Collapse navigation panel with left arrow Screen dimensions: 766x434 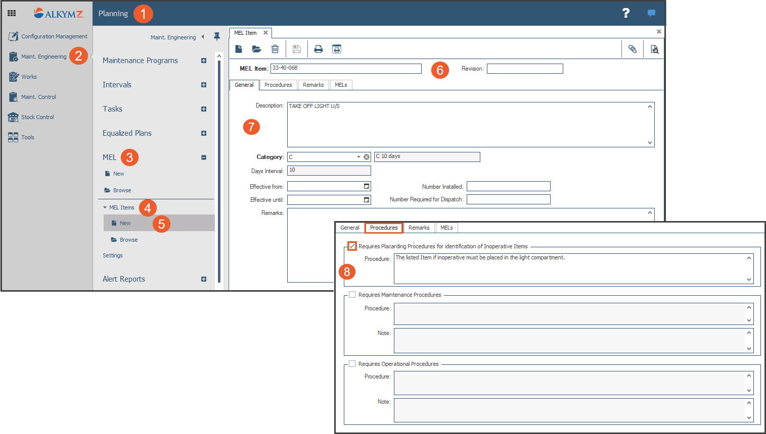click(203, 37)
